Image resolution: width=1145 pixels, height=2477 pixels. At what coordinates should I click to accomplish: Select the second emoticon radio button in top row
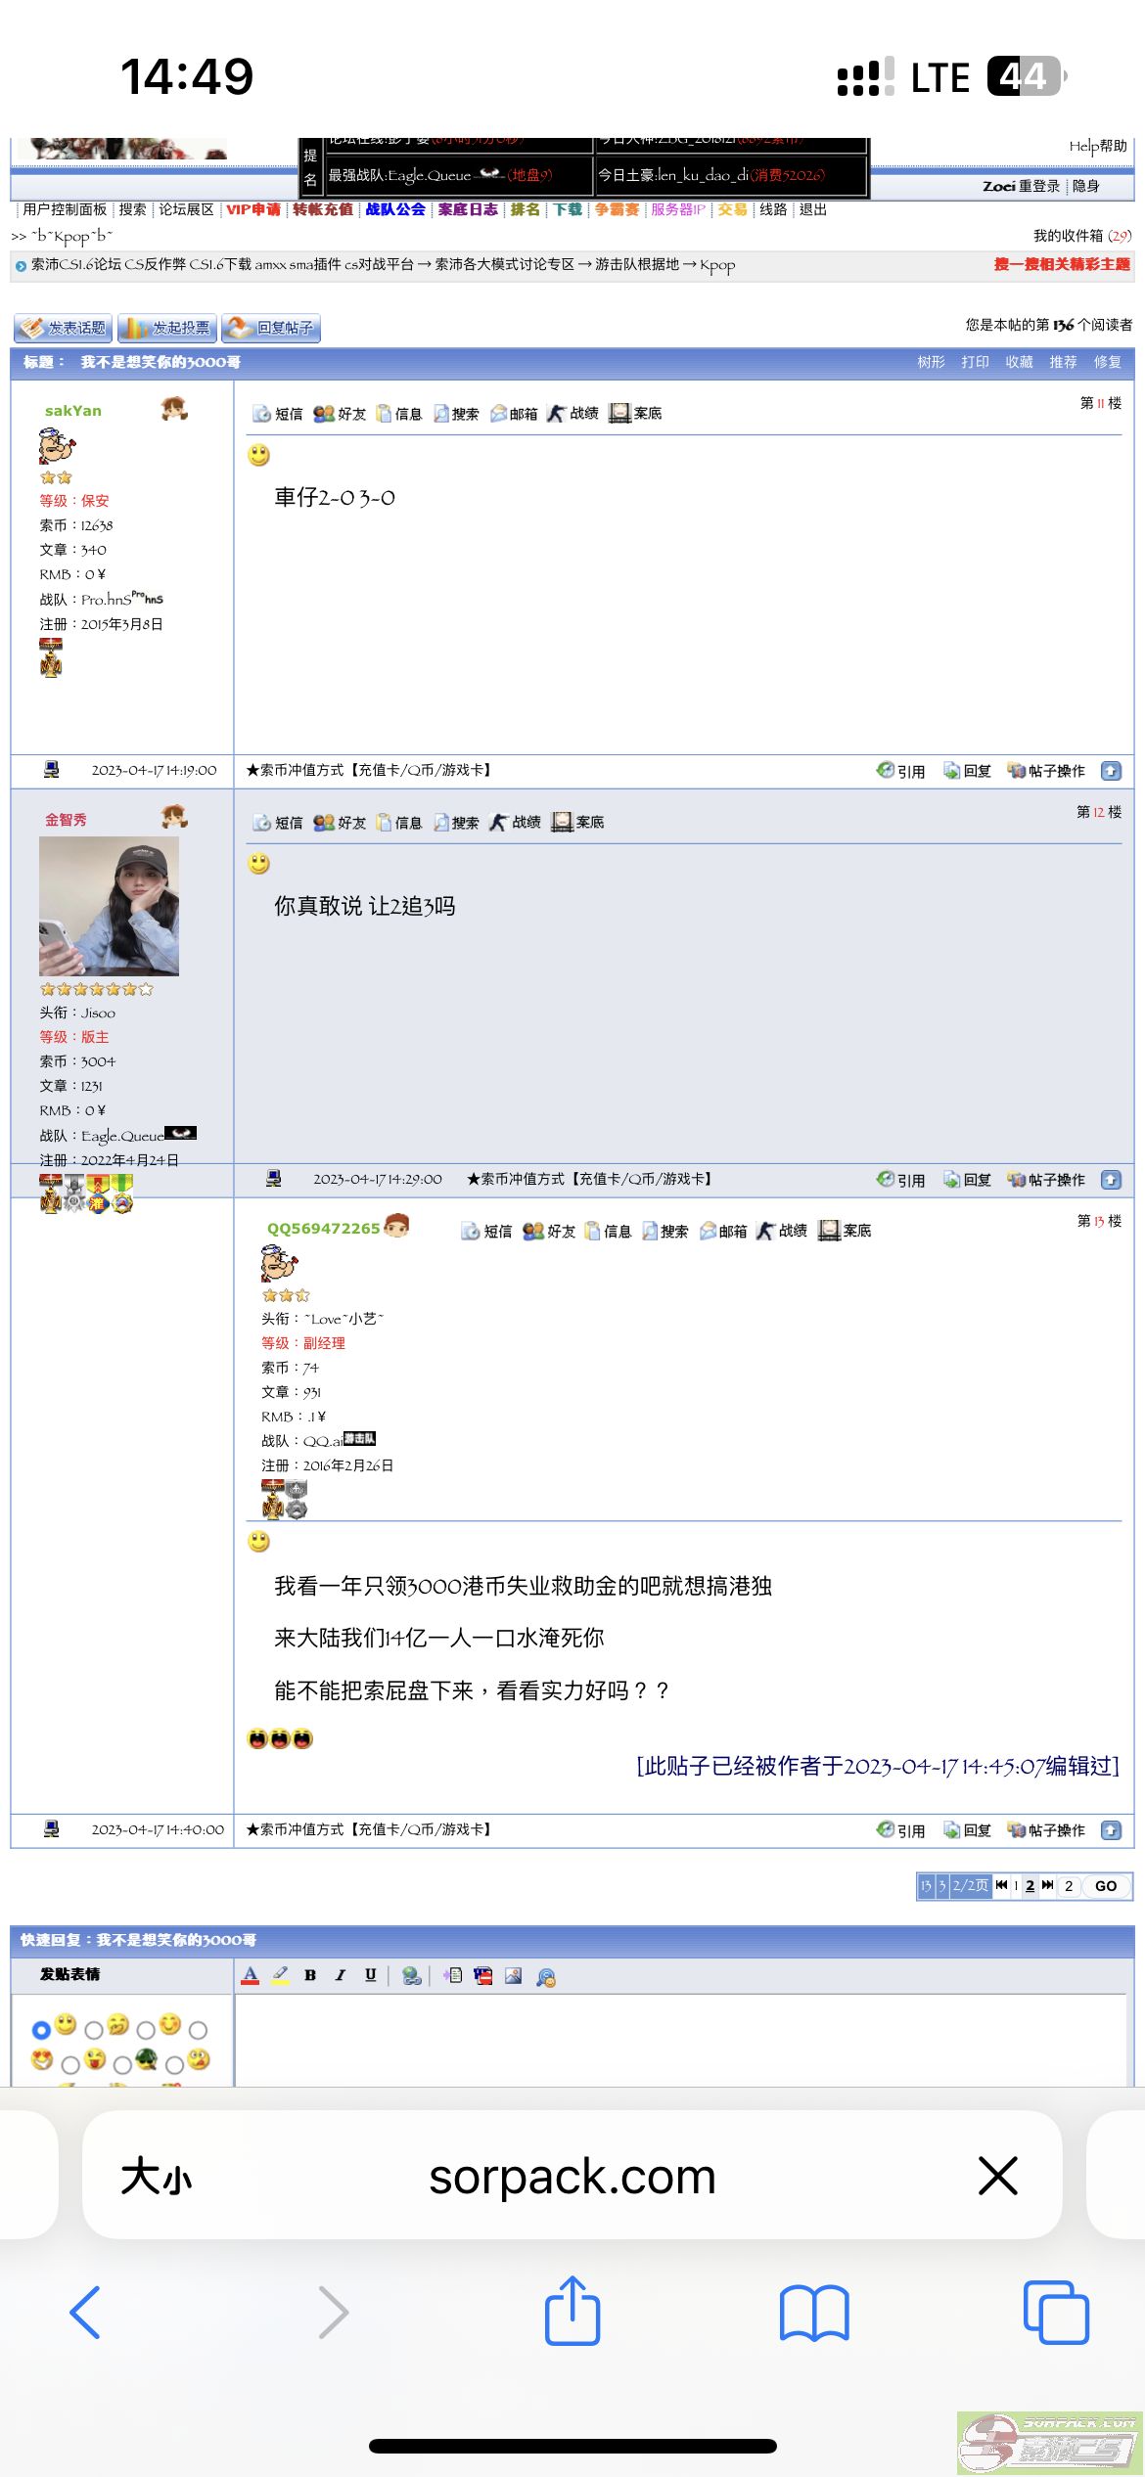click(x=94, y=2030)
